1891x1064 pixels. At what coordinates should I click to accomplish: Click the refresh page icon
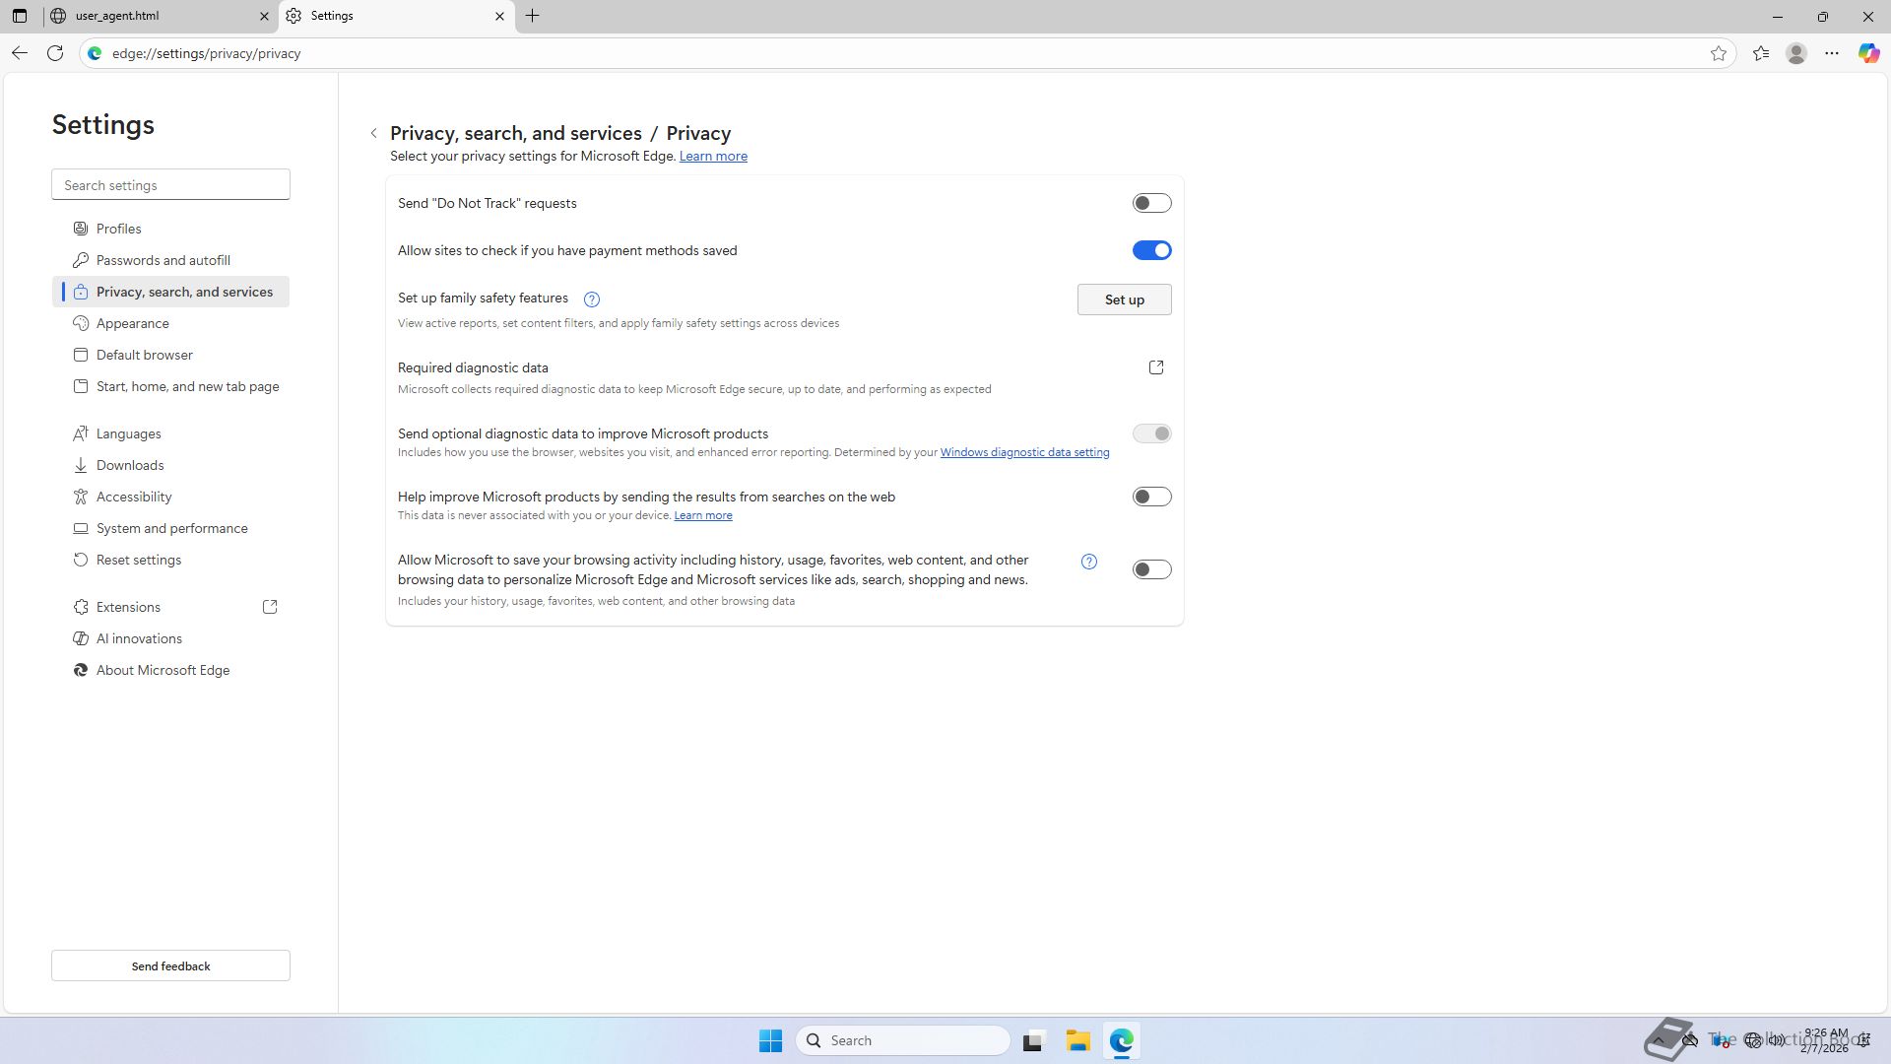55,53
